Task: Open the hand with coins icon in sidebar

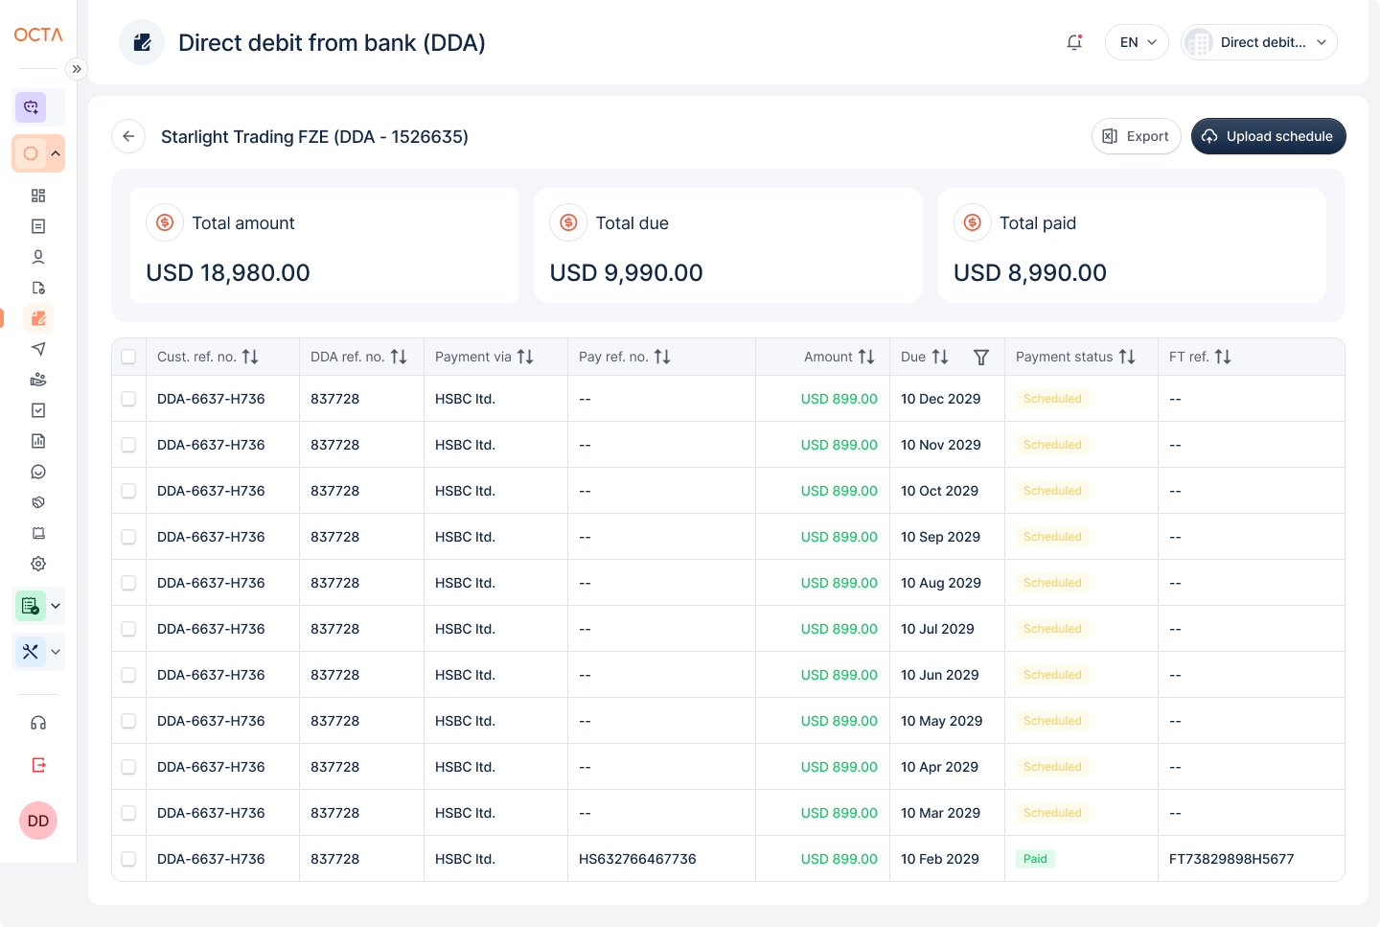Action: click(x=38, y=380)
